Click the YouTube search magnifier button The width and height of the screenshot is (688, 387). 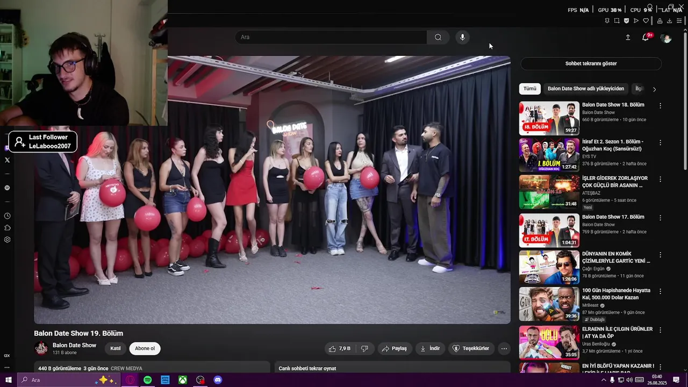point(438,37)
